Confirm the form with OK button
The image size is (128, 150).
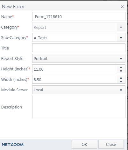[x=84, y=144]
